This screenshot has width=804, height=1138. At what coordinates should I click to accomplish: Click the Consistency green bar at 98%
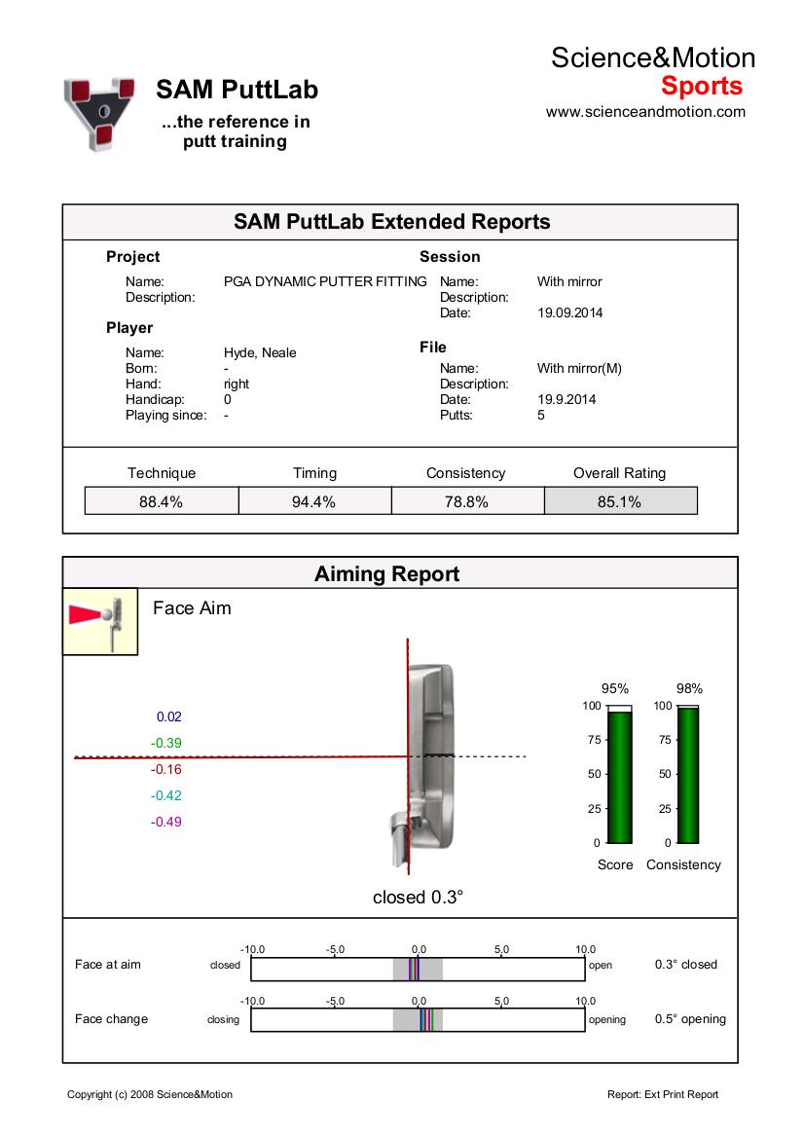pyautogui.click(x=688, y=775)
